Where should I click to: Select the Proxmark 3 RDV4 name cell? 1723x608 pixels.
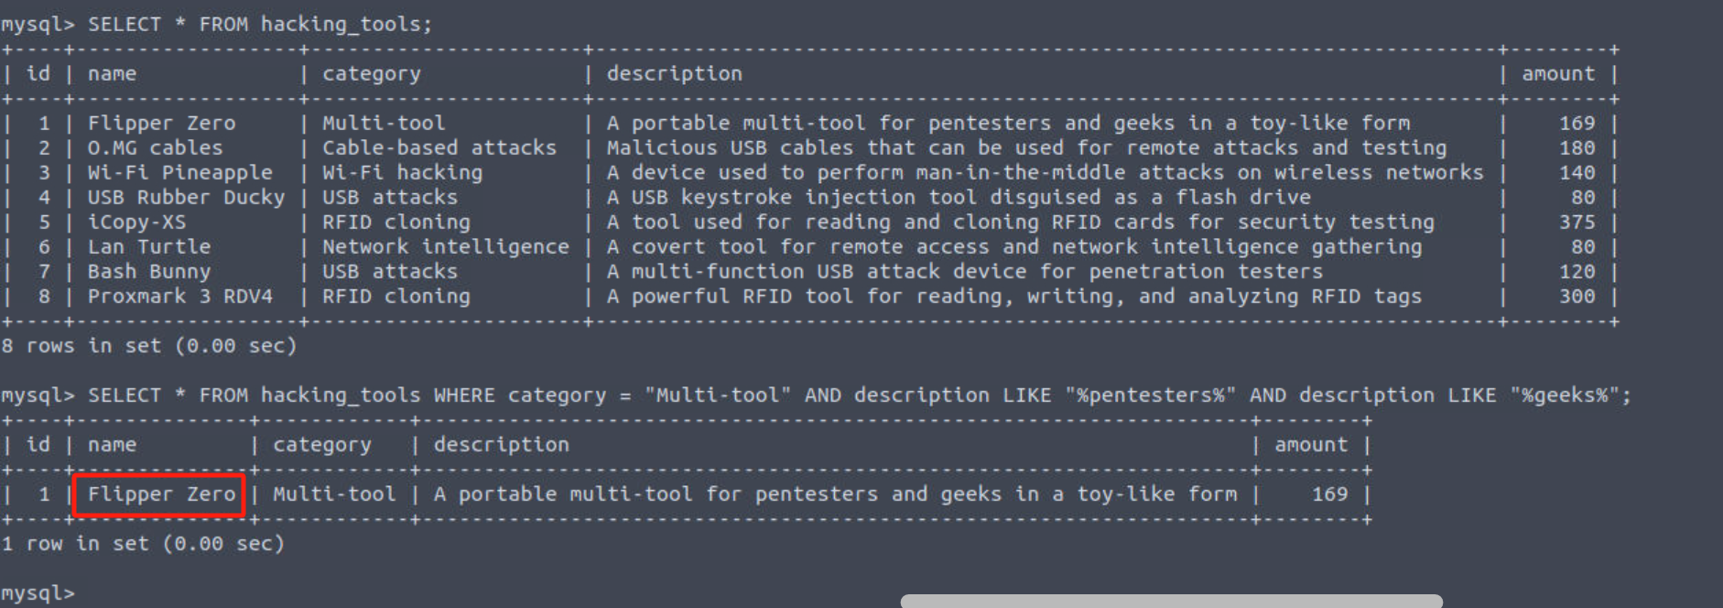(x=179, y=297)
